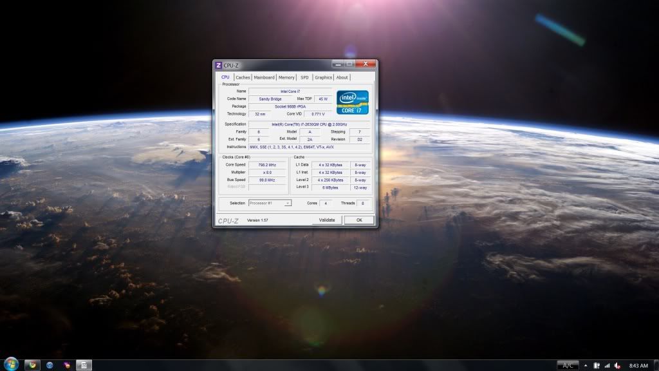Click the Bus Speed value "99.8 MHz"

(267, 180)
